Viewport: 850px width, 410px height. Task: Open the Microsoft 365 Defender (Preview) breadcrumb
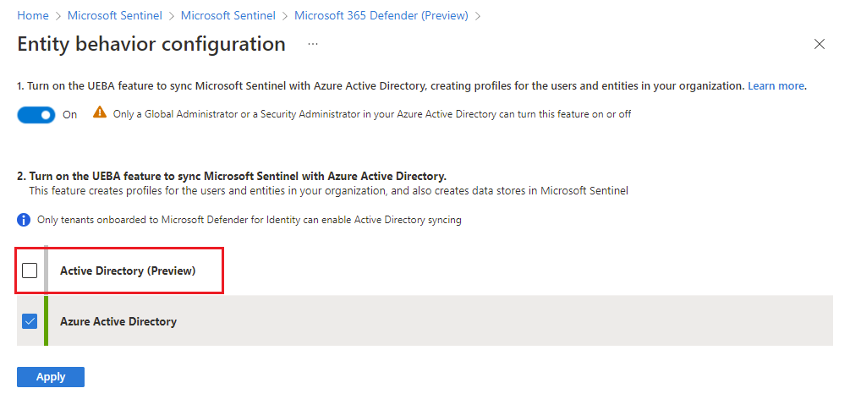[381, 16]
